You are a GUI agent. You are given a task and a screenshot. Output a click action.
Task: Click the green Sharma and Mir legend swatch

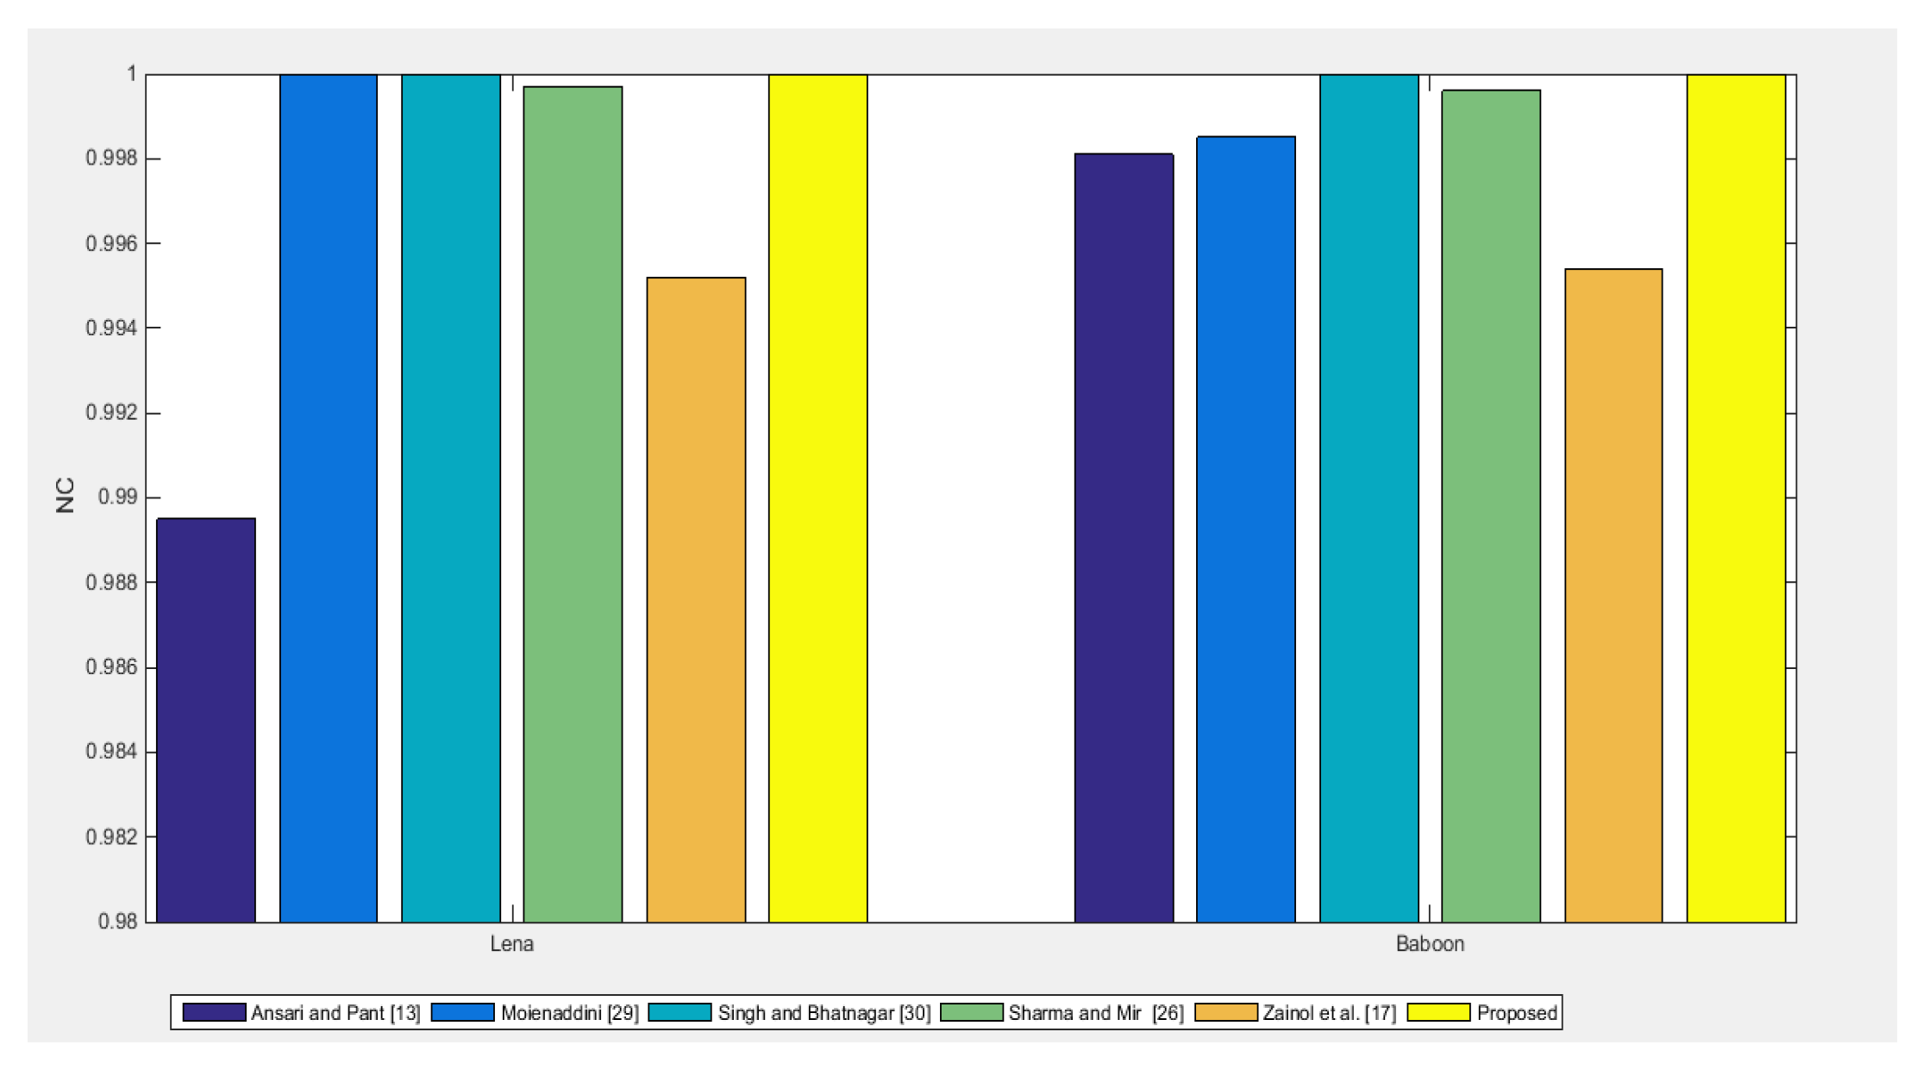coord(971,1012)
